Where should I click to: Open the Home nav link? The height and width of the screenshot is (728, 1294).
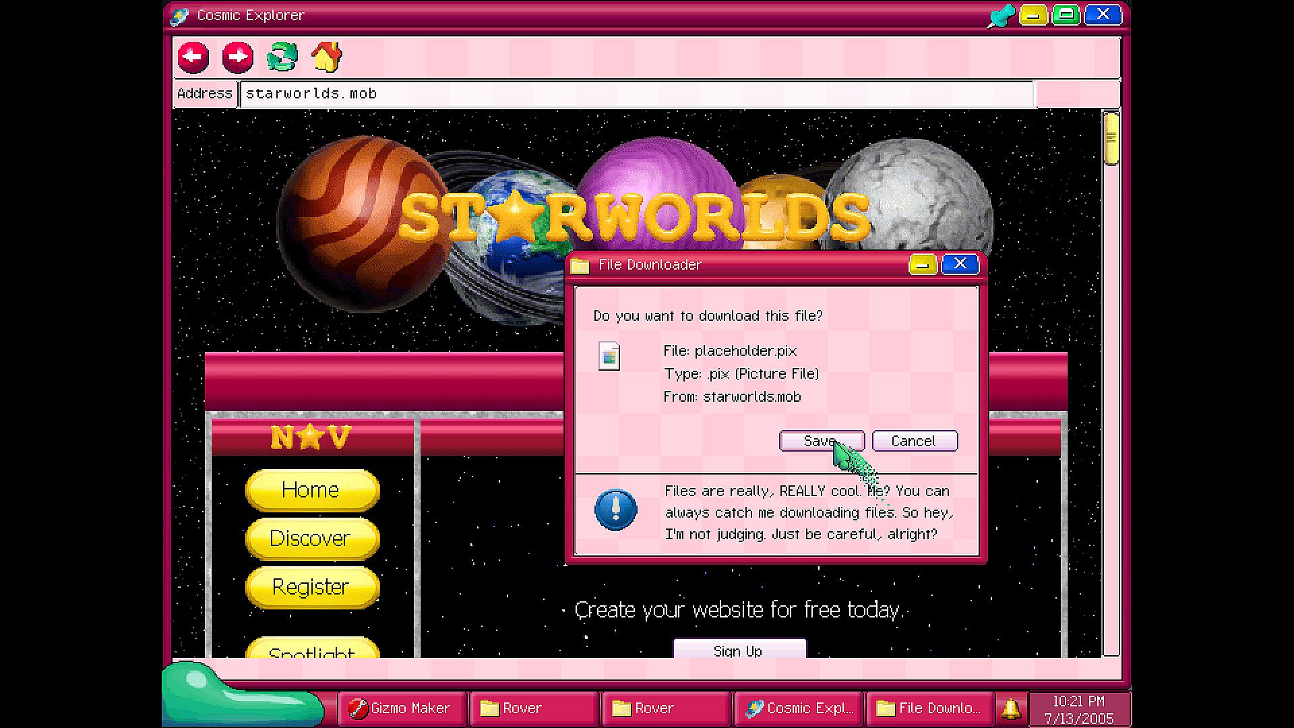point(311,490)
